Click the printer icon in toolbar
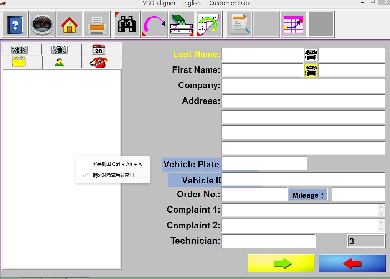Image resolution: width=390 pixels, height=279 pixels. [x=97, y=25]
